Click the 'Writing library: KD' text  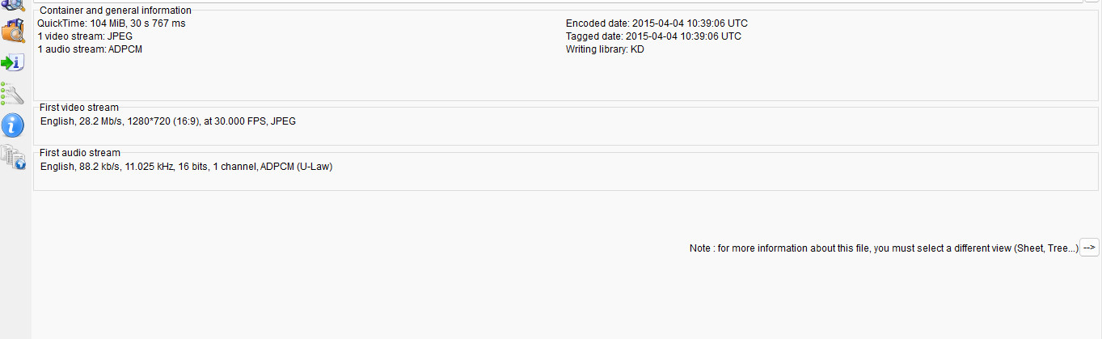point(605,49)
